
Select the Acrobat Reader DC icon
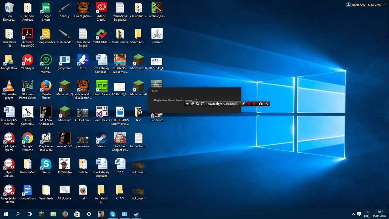click(28, 38)
